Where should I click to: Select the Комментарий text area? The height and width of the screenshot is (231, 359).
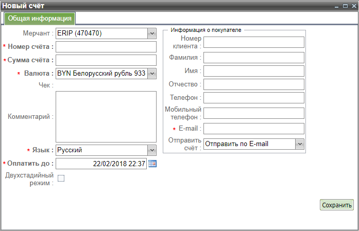pos(106,117)
